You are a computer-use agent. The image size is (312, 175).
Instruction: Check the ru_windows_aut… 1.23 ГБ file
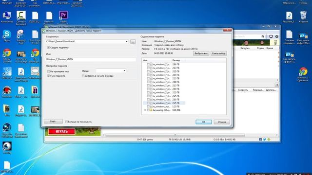click(x=148, y=106)
